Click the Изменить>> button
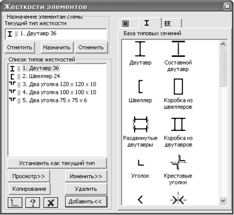This screenshot has height=215, width=234. click(86, 176)
